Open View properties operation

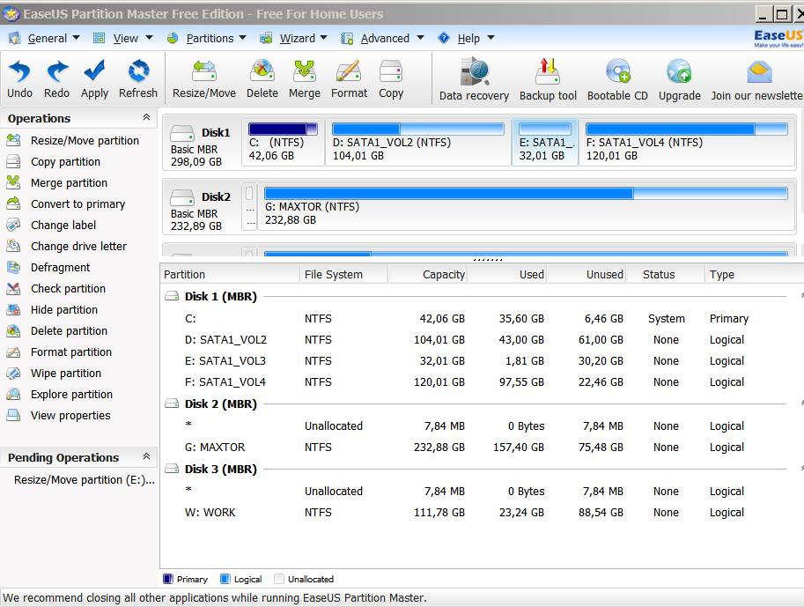(x=58, y=415)
